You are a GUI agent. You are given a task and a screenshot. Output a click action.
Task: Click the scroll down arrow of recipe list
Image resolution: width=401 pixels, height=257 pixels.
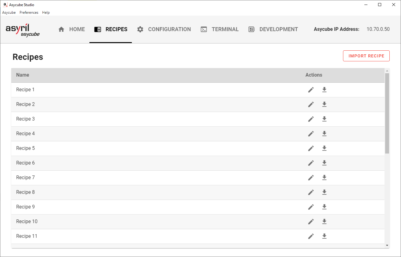387,245
